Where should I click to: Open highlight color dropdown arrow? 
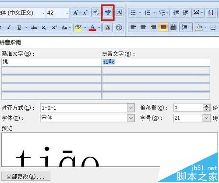(85, 27)
